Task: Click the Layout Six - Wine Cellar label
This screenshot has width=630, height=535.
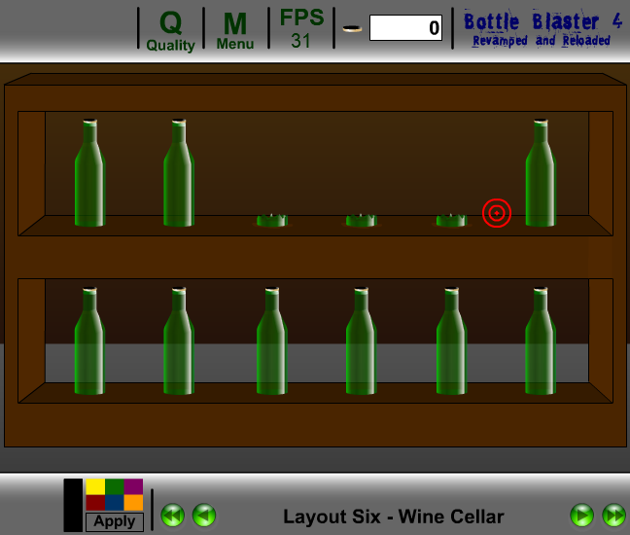Action: click(394, 517)
